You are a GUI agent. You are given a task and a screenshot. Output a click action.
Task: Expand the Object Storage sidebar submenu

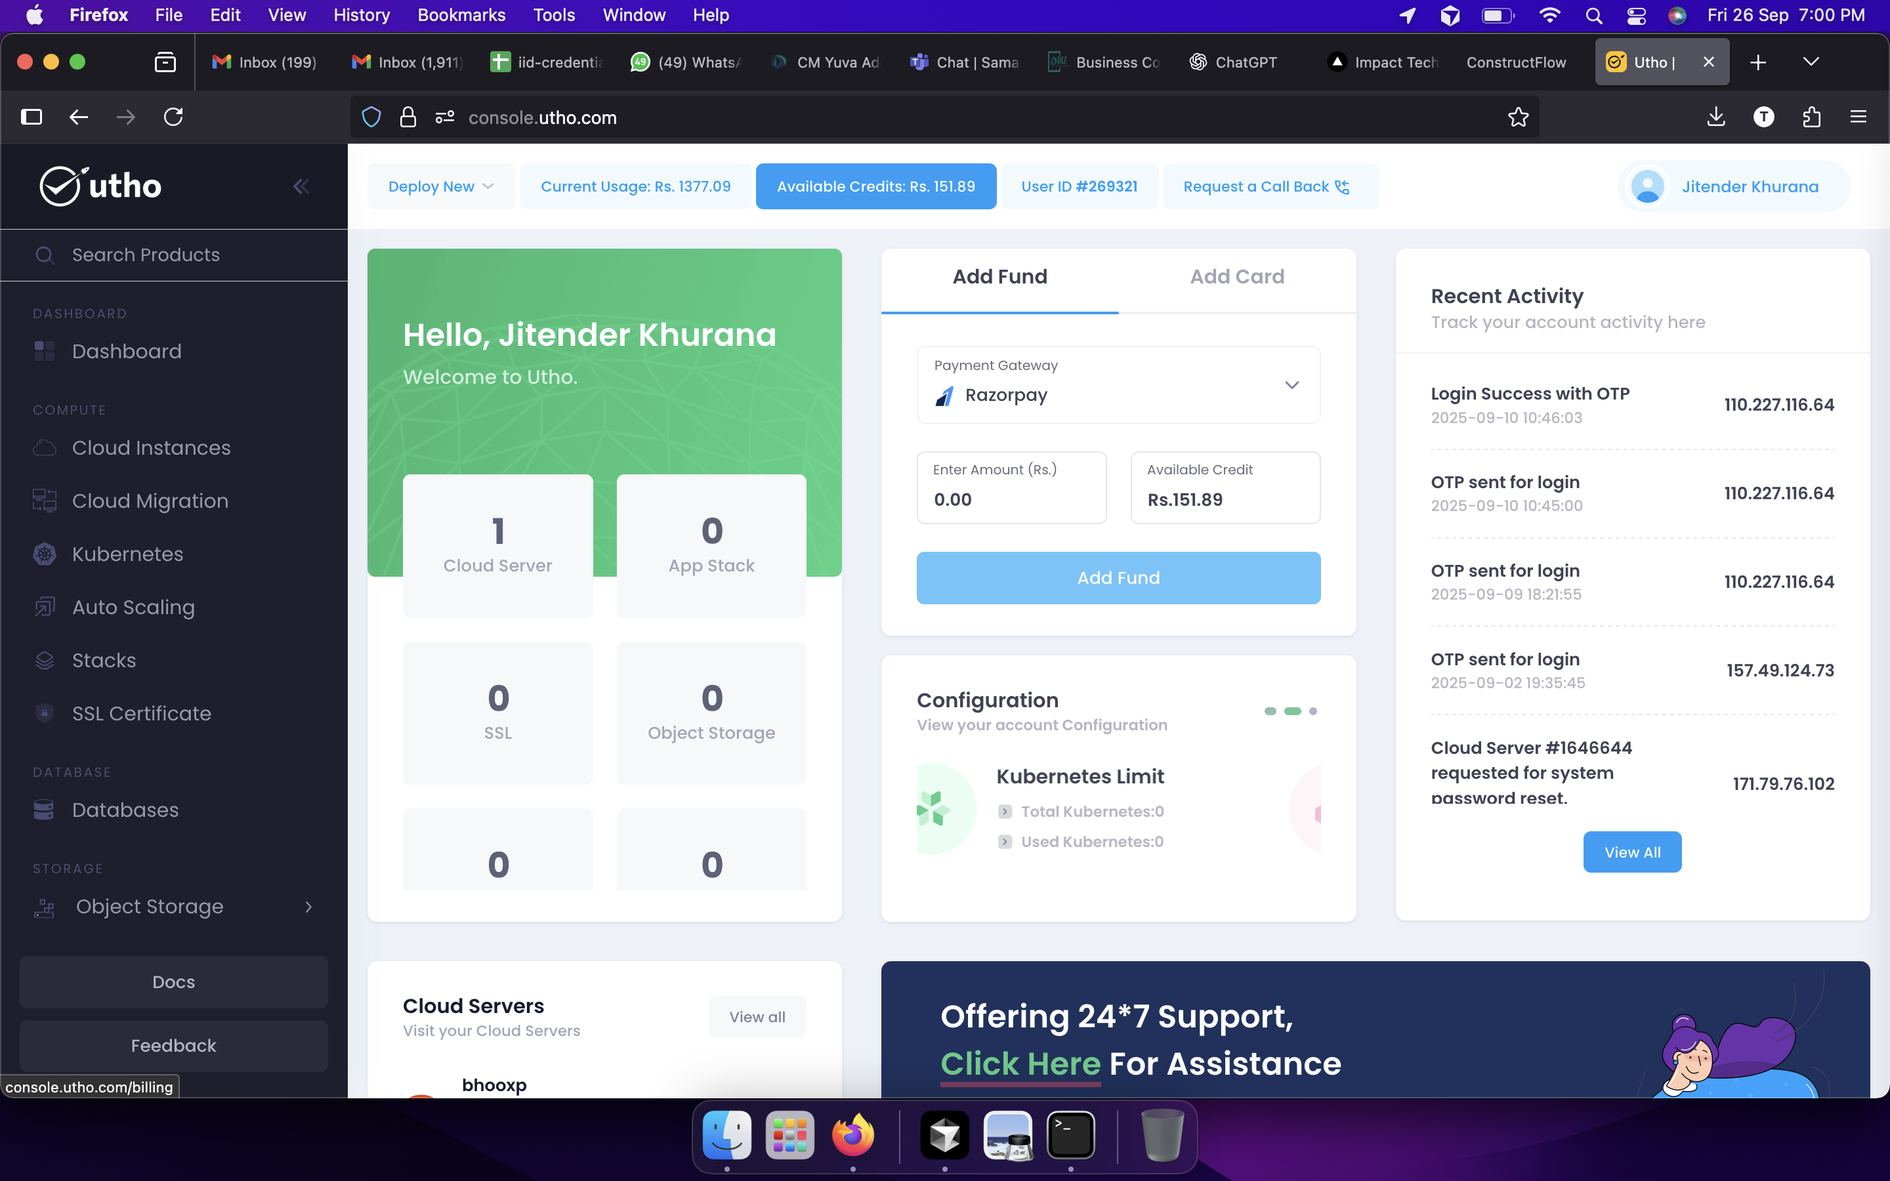pos(308,907)
